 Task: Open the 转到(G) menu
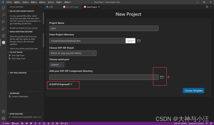(x=42, y=2)
